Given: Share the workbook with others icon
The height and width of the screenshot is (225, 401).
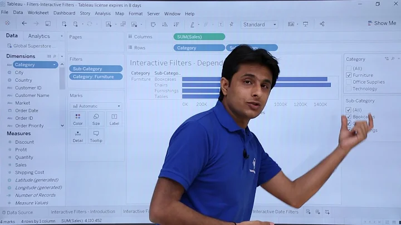Looking at the screenshot, I should 322,24.
